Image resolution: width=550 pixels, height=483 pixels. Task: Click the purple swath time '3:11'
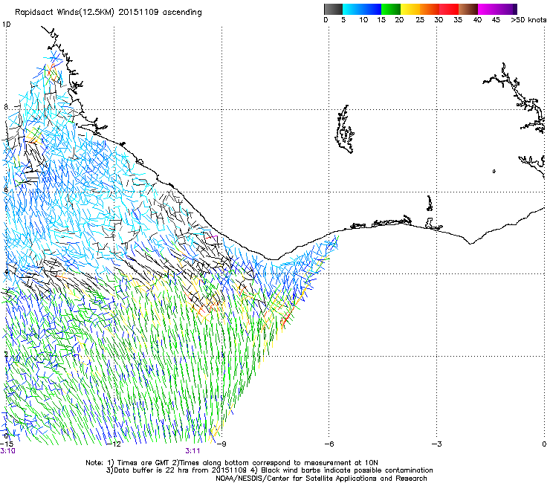coord(192,451)
